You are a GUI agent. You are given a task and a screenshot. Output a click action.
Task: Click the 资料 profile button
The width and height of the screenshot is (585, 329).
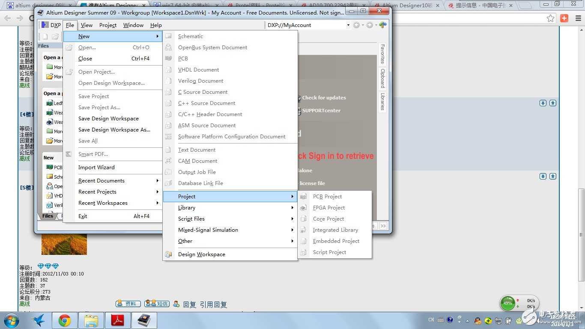128,304
